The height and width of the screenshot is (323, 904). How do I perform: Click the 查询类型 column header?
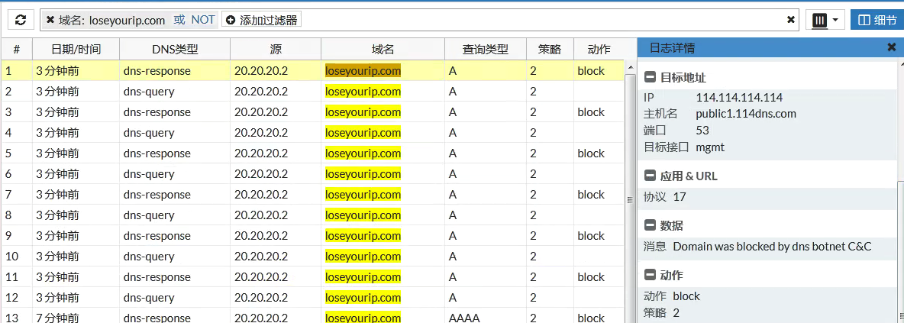coord(485,50)
